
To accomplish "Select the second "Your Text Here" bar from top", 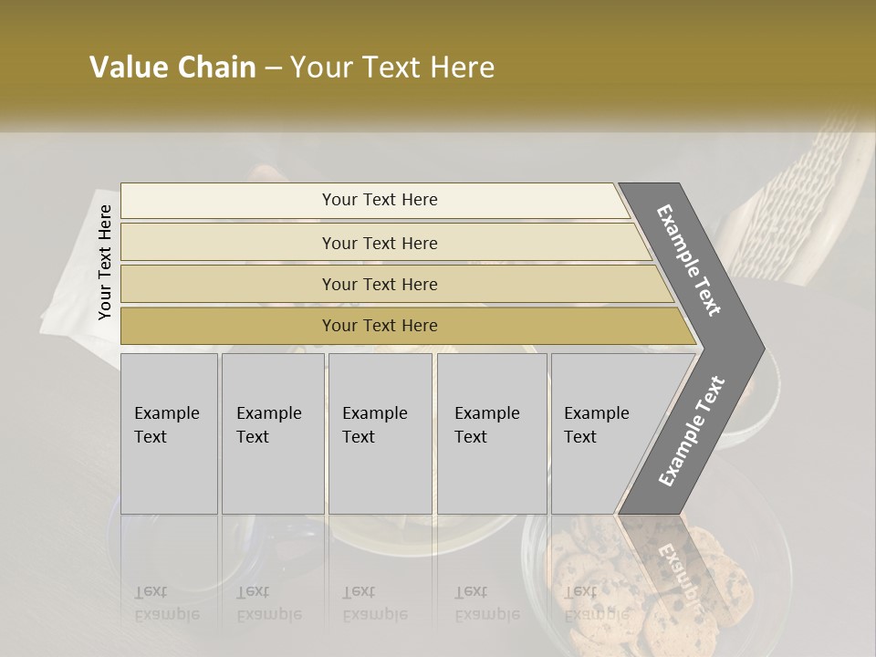I will [x=379, y=243].
